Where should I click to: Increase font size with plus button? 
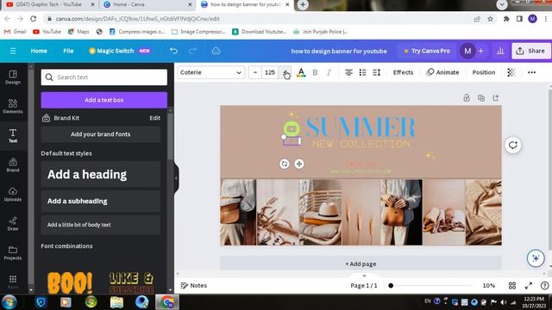(x=285, y=72)
